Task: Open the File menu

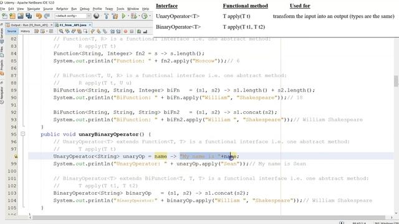Action: pyautogui.click(x=2, y=9)
